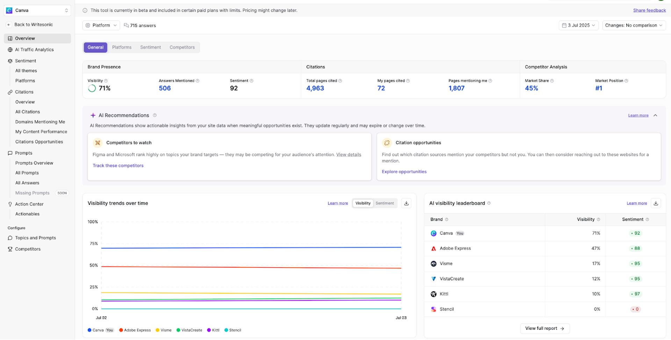Click the Topics and Prompts icon
The image size is (671, 340).
[10, 238]
